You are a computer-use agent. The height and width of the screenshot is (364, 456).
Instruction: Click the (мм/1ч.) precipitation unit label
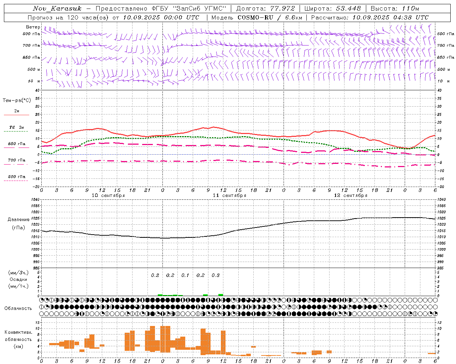point(18,286)
